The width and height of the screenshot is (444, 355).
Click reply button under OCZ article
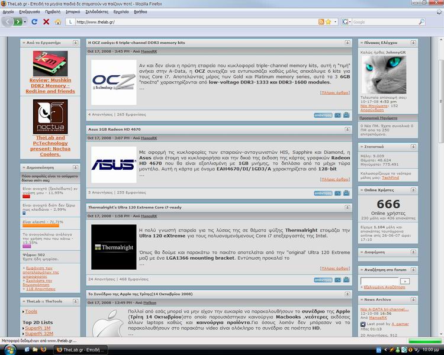(323, 115)
